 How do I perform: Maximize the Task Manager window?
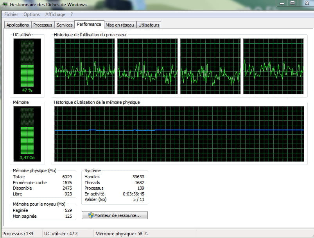pyautogui.click(x=292, y=3)
